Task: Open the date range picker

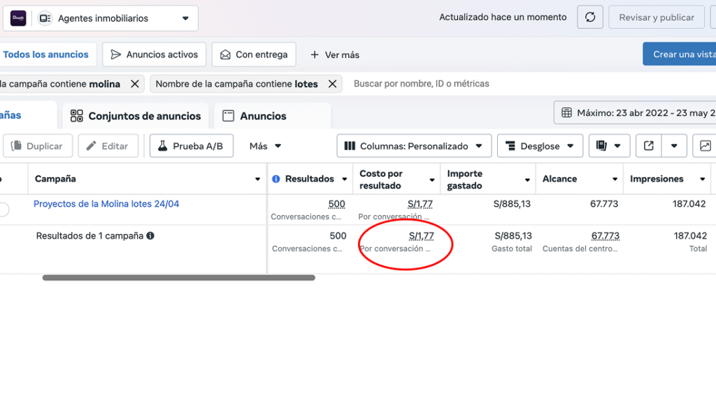Action: (x=636, y=112)
